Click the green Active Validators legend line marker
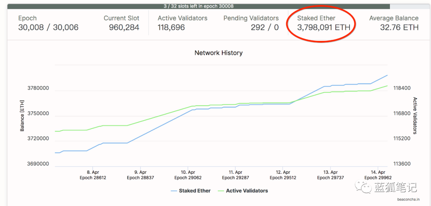The height and width of the screenshot is (206, 431). click(x=221, y=191)
